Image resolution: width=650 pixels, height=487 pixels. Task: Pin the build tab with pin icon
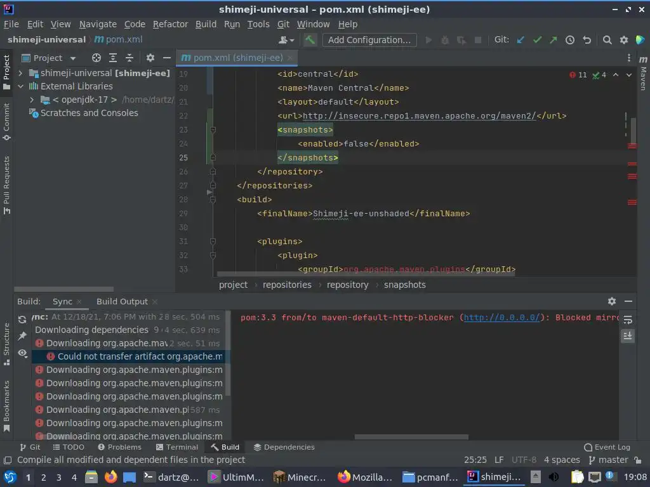(x=22, y=336)
